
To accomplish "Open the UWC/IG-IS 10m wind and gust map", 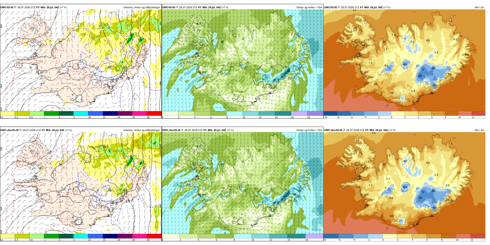I will (x=242, y=60).
